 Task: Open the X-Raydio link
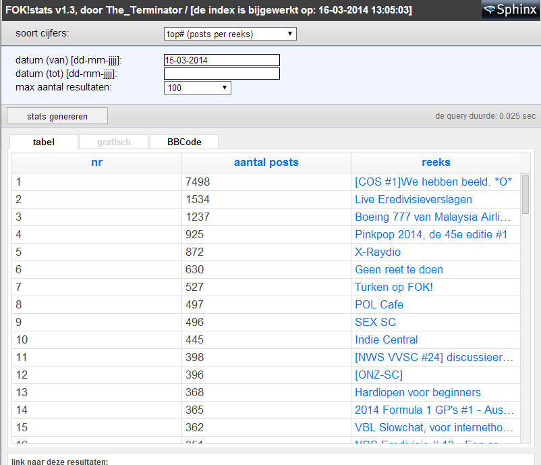(x=378, y=252)
